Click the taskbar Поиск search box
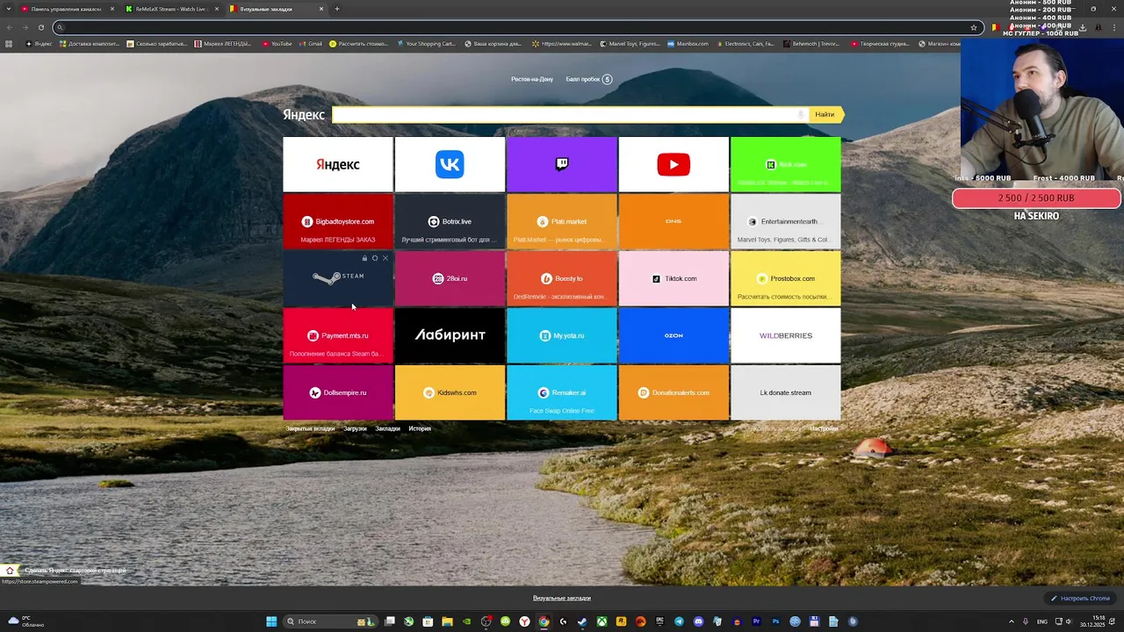 [332, 621]
